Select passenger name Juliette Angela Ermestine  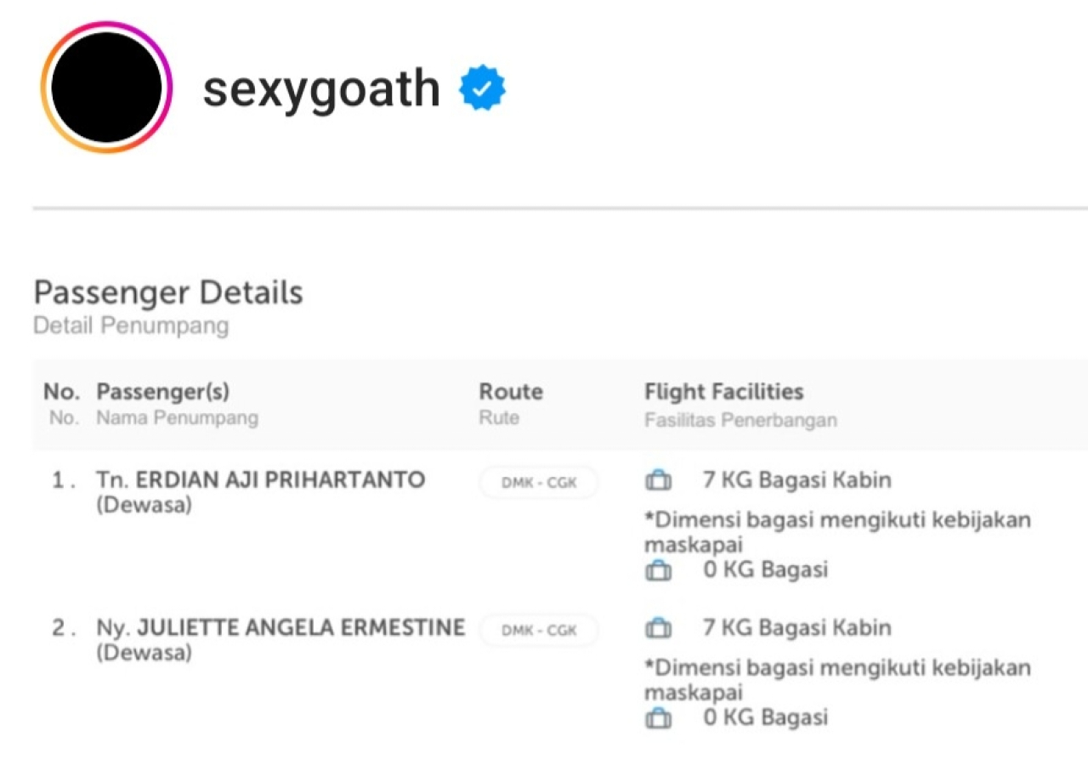tap(301, 628)
